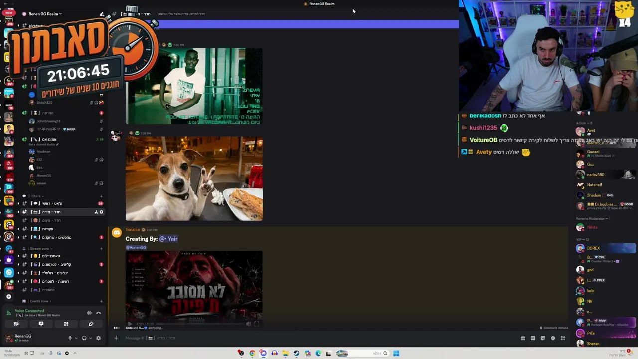Open headphone output options arrow

[x=90, y=338]
